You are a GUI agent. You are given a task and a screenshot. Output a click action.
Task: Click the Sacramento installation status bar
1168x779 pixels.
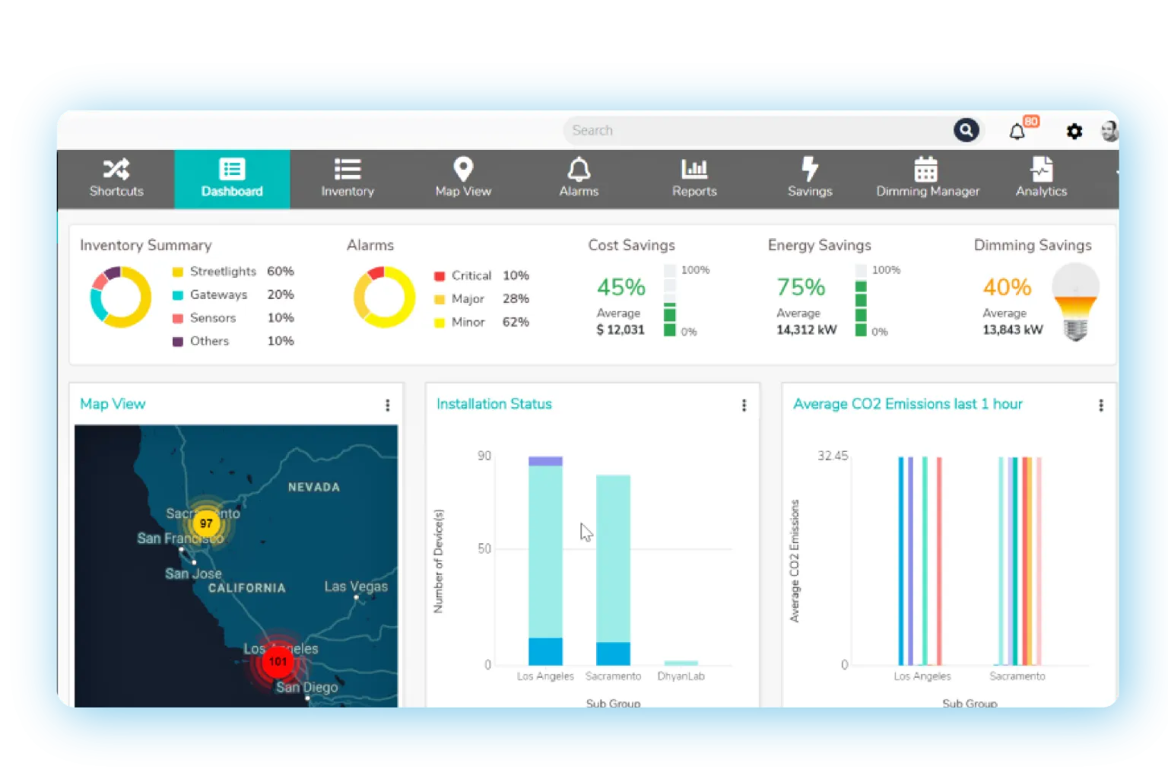(x=613, y=571)
